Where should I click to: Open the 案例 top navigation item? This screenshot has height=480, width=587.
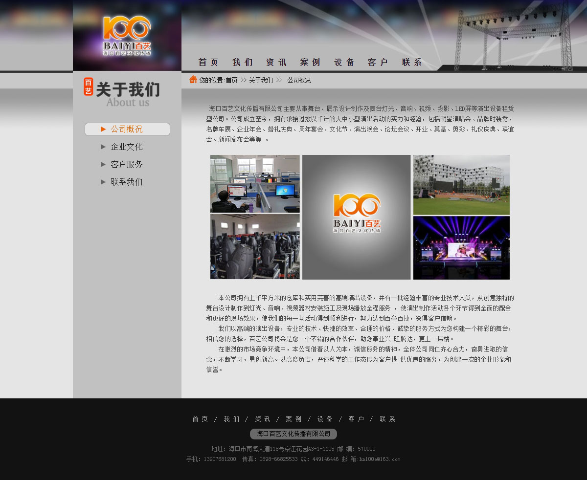[x=310, y=63]
